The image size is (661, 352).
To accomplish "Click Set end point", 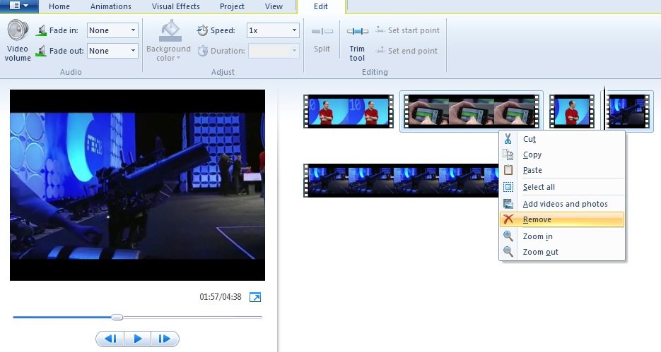I will 406,51.
